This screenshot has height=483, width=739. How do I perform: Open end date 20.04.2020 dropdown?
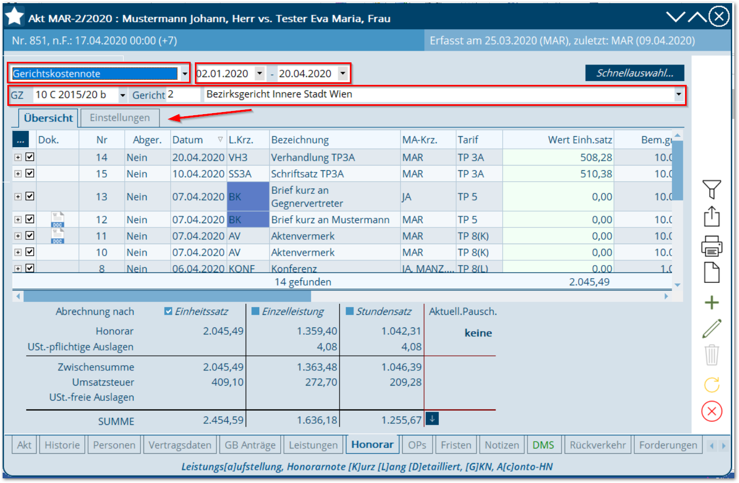[x=343, y=73]
